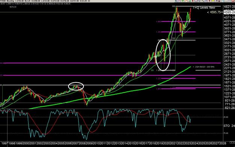The image size is (235, 147).
Task: Click the chart title bar data readout
Action: tap(45, 1)
